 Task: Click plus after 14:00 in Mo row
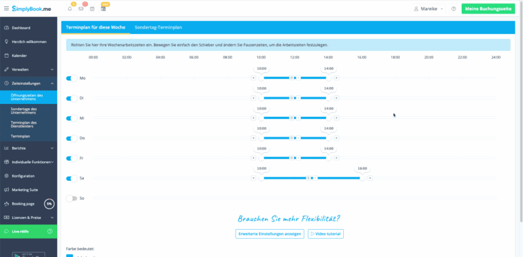pos(336,78)
